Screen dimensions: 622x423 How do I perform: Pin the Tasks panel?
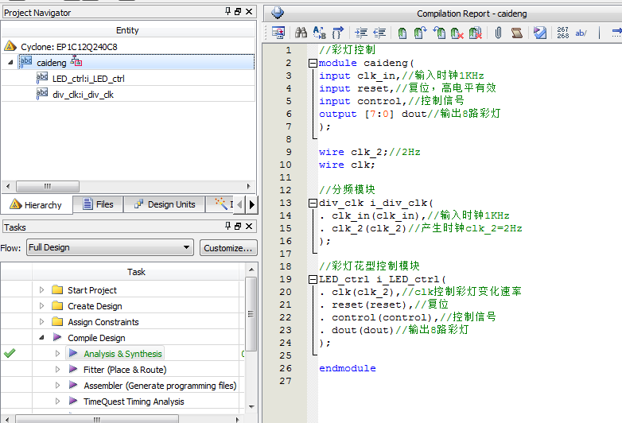pyautogui.click(x=228, y=227)
